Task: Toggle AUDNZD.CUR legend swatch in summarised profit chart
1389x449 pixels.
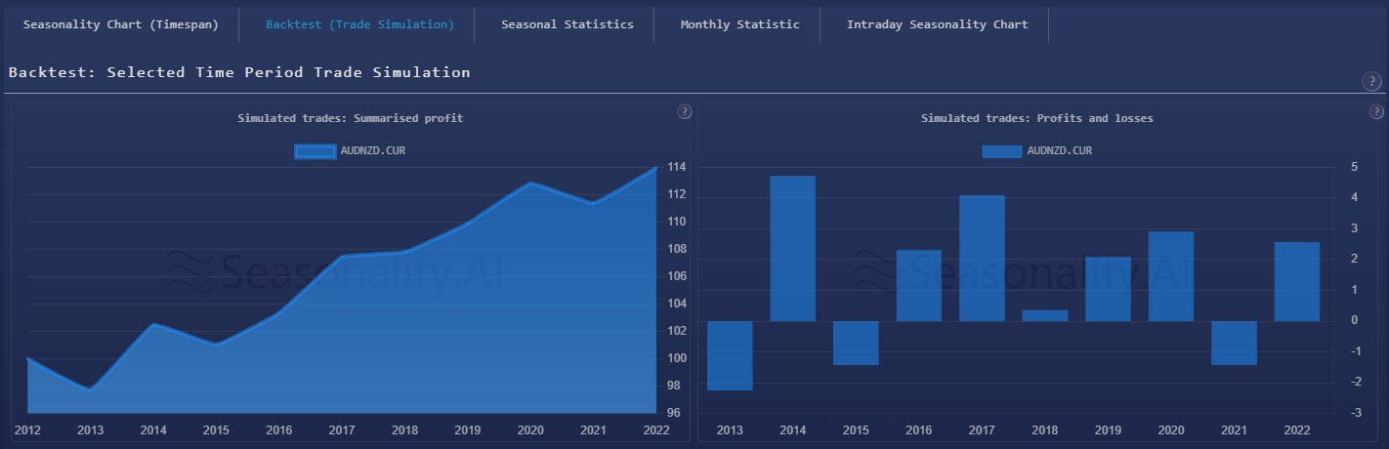Action: click(316, 150)
